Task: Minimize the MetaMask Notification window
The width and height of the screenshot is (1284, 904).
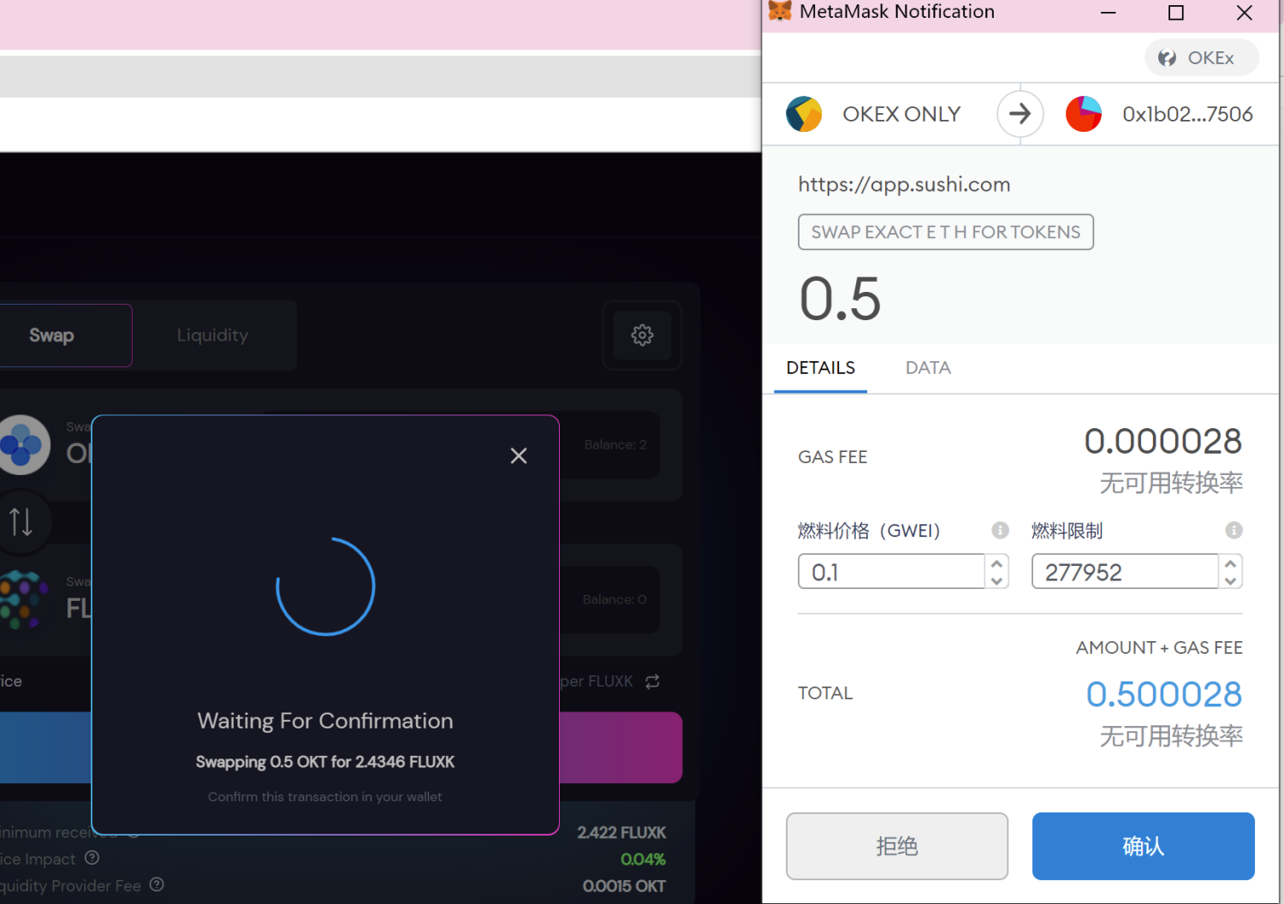Action: click(1109, 13)
